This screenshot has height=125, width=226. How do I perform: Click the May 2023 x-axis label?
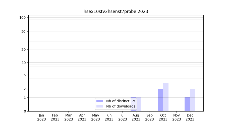click(x=96, y=117)
